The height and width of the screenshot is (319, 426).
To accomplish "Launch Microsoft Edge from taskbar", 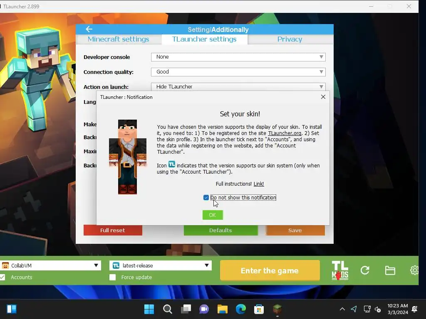I will [241, 309].
